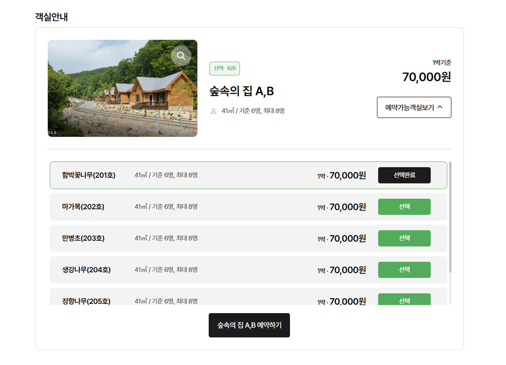This screenshot has height=365, width=506.
Task: Click the green 선택 6/6 badge
Action: tap(224, 68)
